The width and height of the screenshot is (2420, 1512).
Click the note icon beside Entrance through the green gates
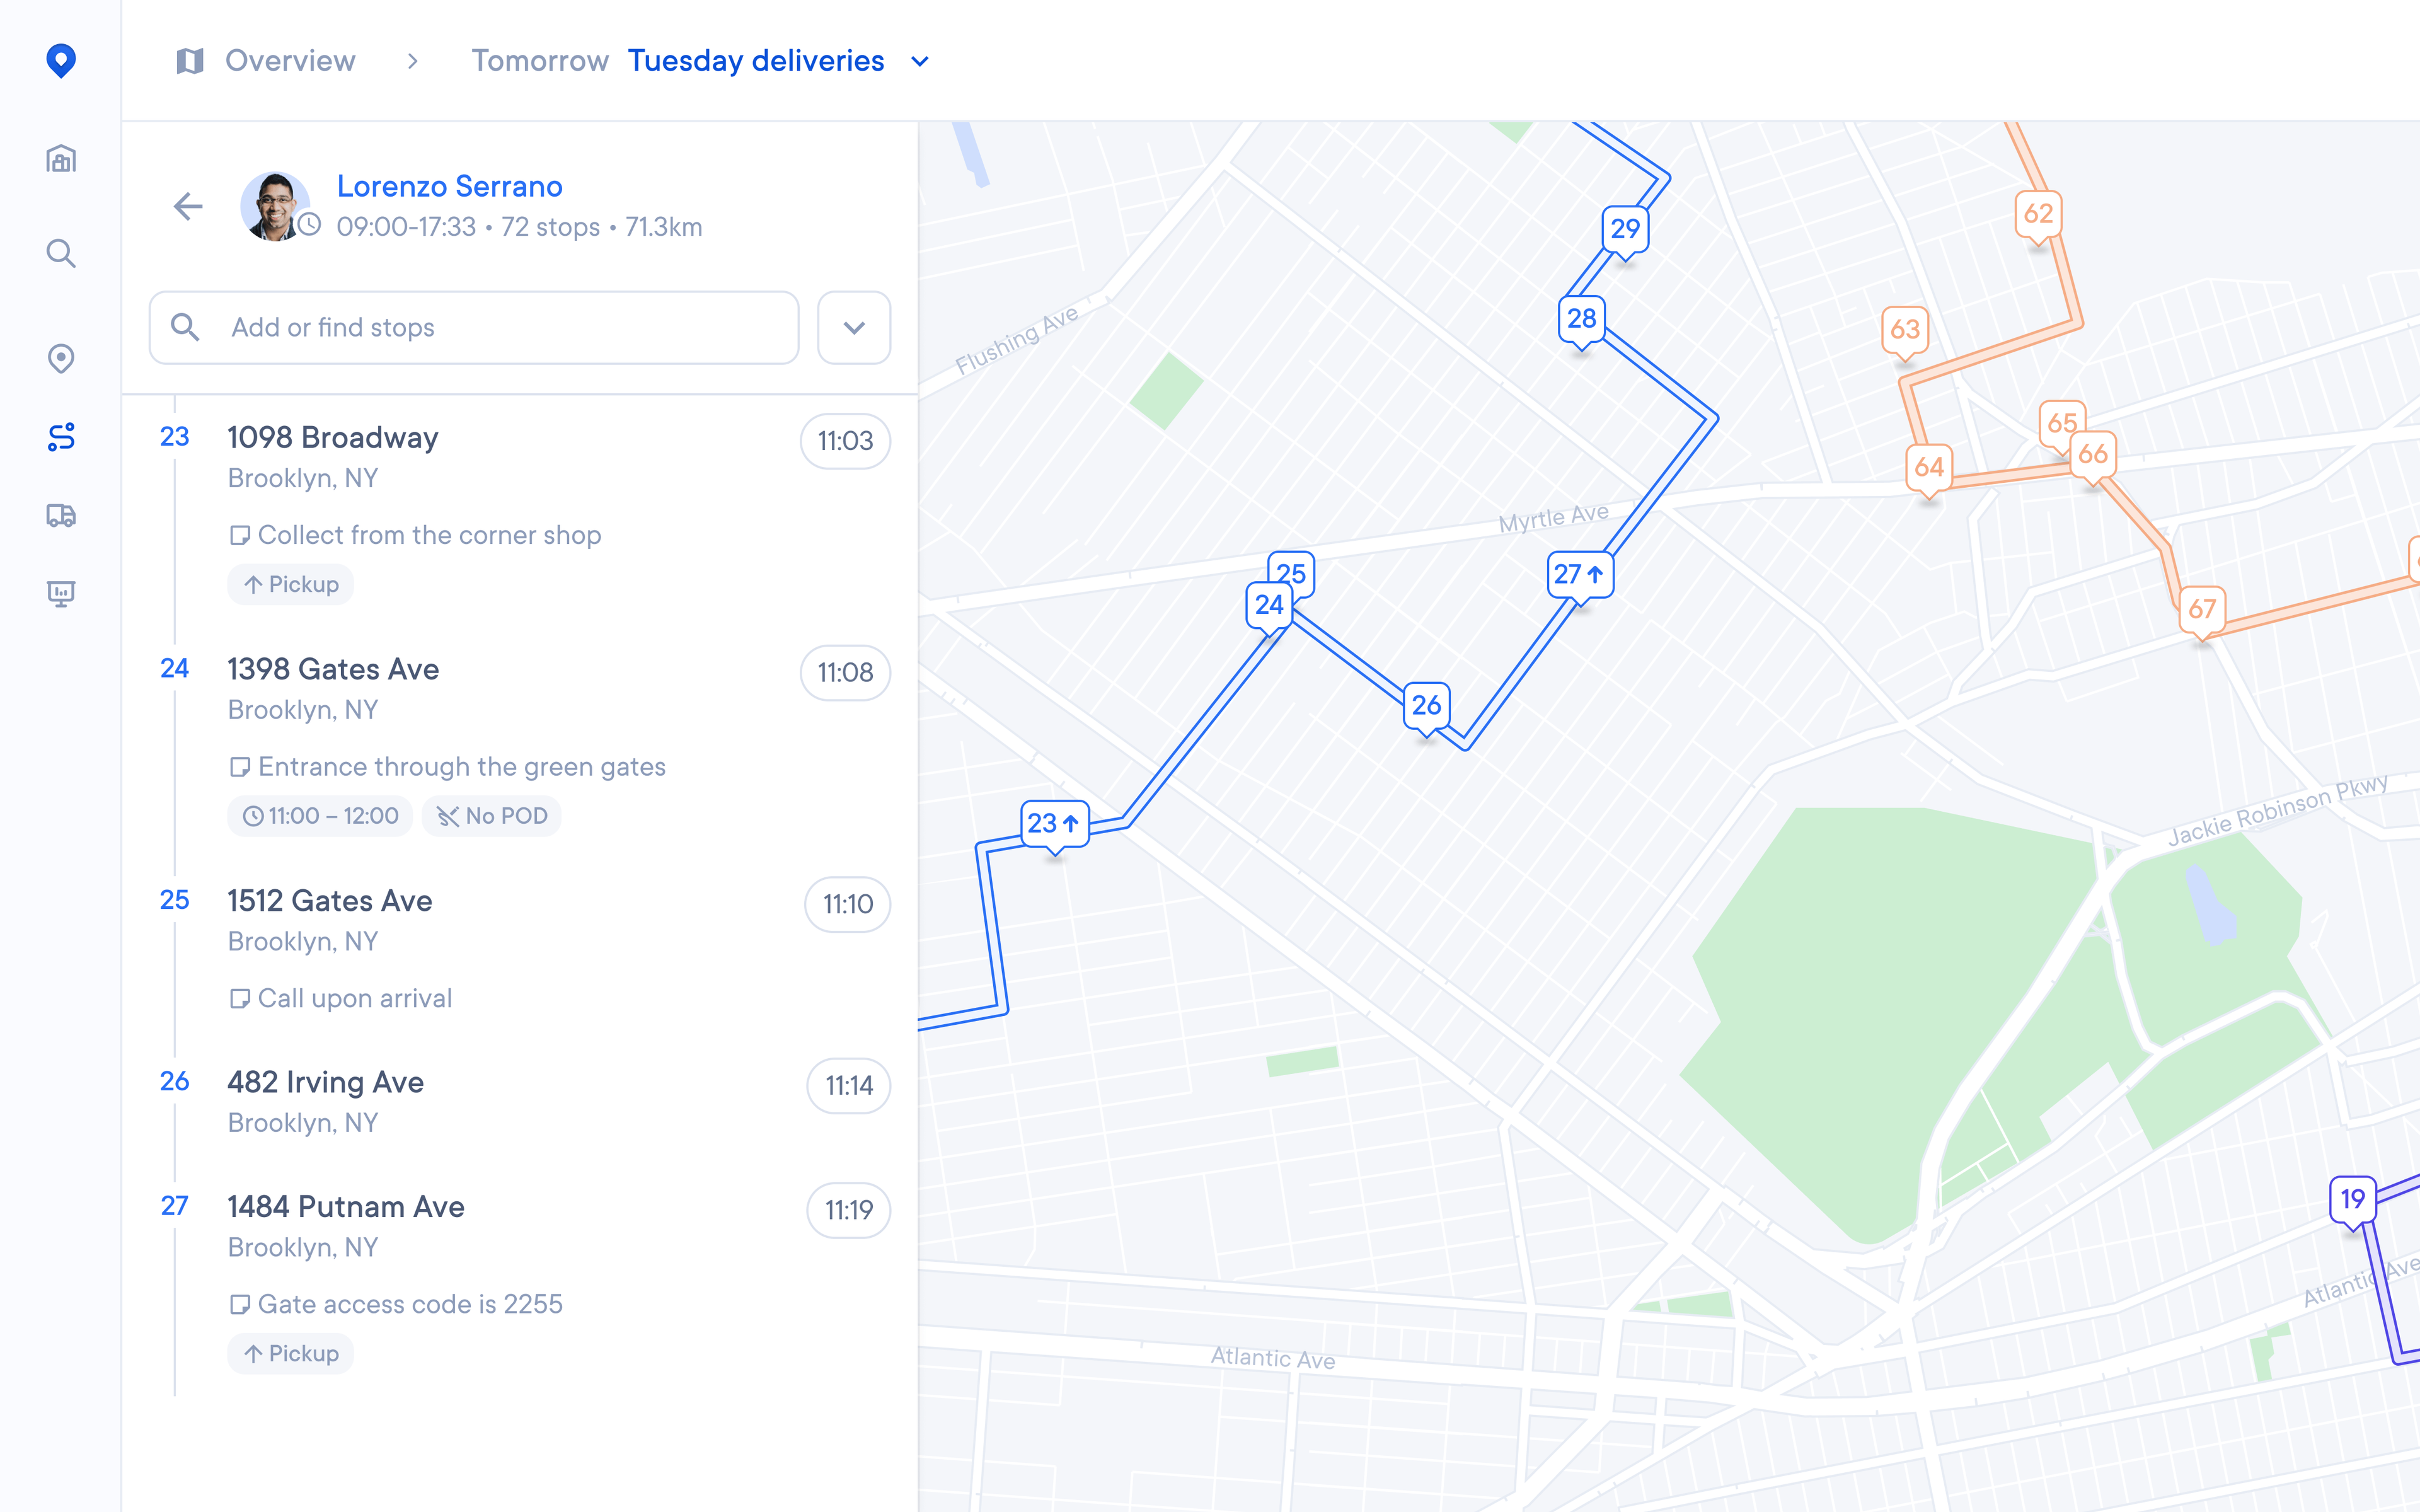(x=239, y=767)
